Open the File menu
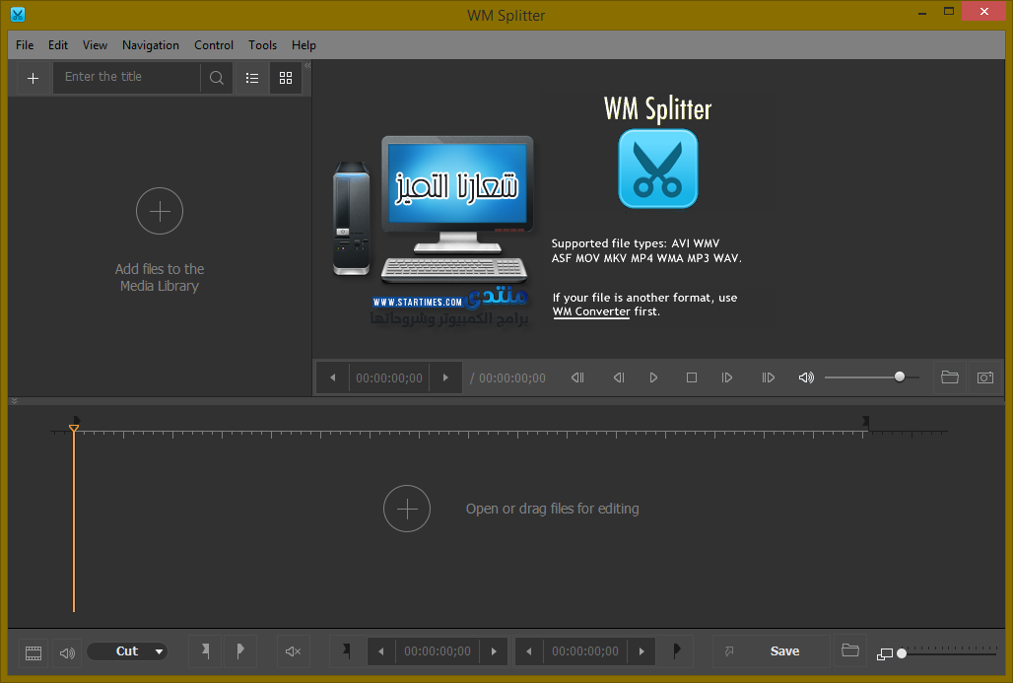Screen dimensions: 1013x683 click(25, 45)
